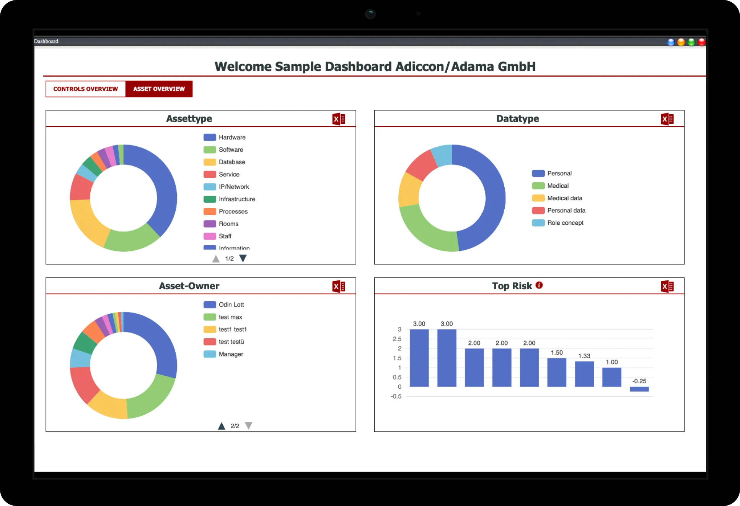Export Datatype chart to Excel
Image resolution: width=740 pixels, height=506 pixels.
[x=667, y=119]
